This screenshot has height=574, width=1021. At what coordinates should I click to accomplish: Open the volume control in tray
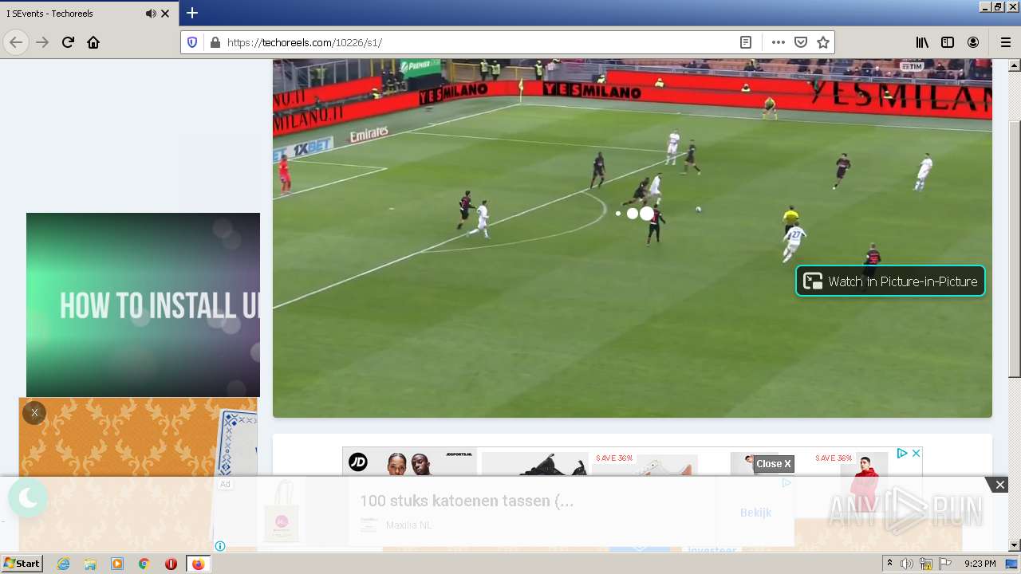coord(907,564)
